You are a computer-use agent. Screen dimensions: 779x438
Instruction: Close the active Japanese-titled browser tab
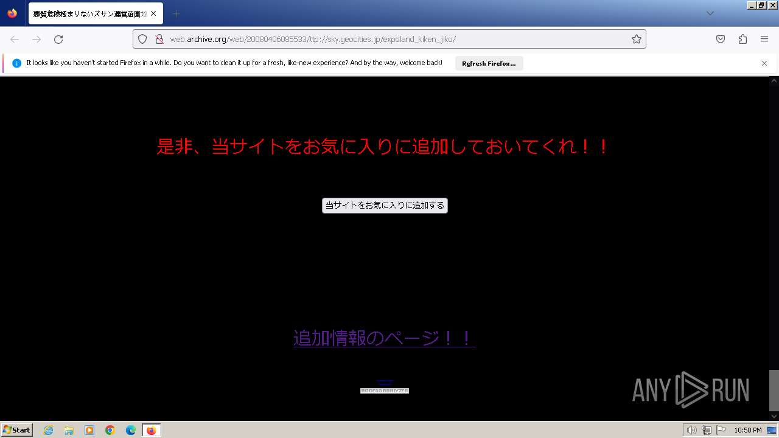point(153,13)
